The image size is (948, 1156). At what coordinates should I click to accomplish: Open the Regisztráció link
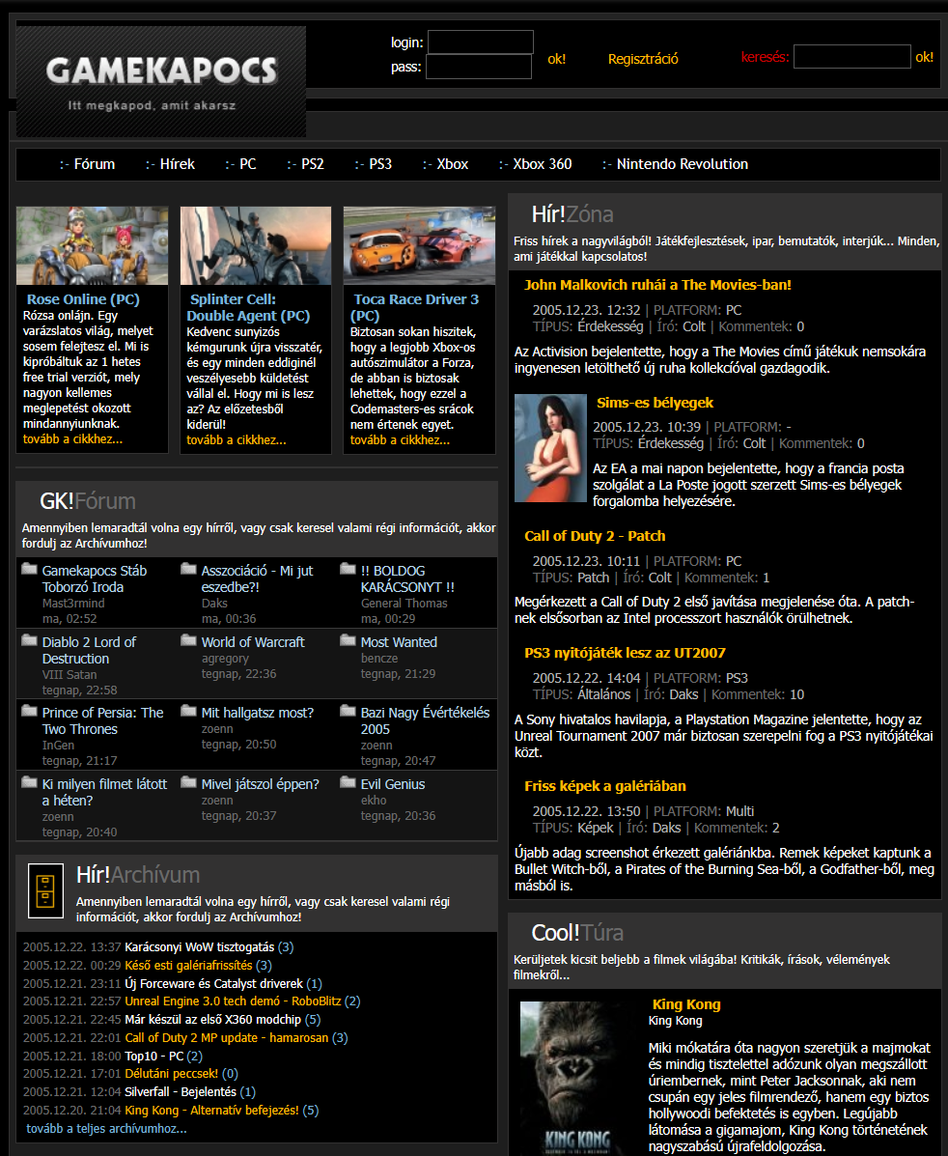click(x=643, y=59)
